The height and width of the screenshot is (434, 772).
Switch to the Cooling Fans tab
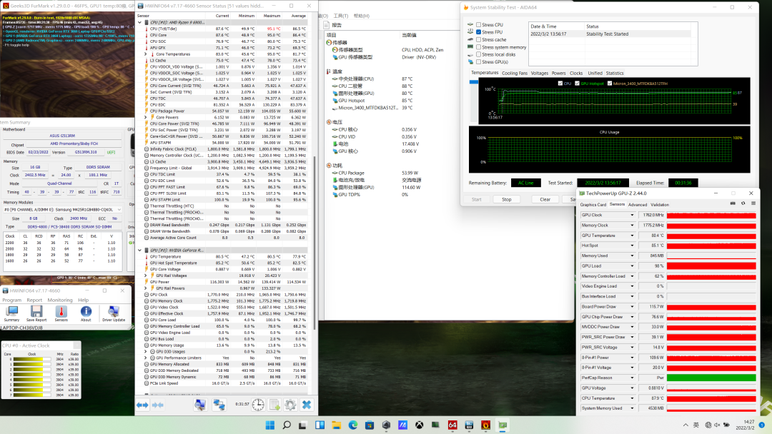point(515,73)
